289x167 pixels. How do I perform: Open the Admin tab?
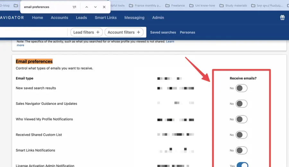(x=158, y=18)
